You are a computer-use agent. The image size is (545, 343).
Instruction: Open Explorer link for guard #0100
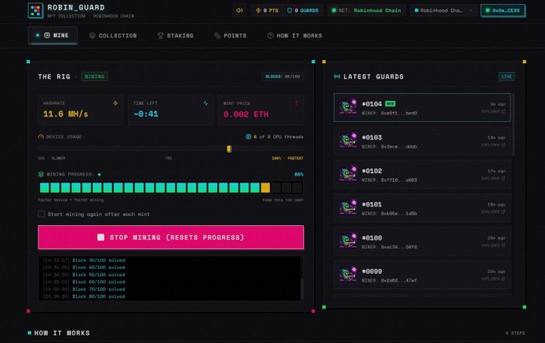pyautogui.click(x=493, y=245)
